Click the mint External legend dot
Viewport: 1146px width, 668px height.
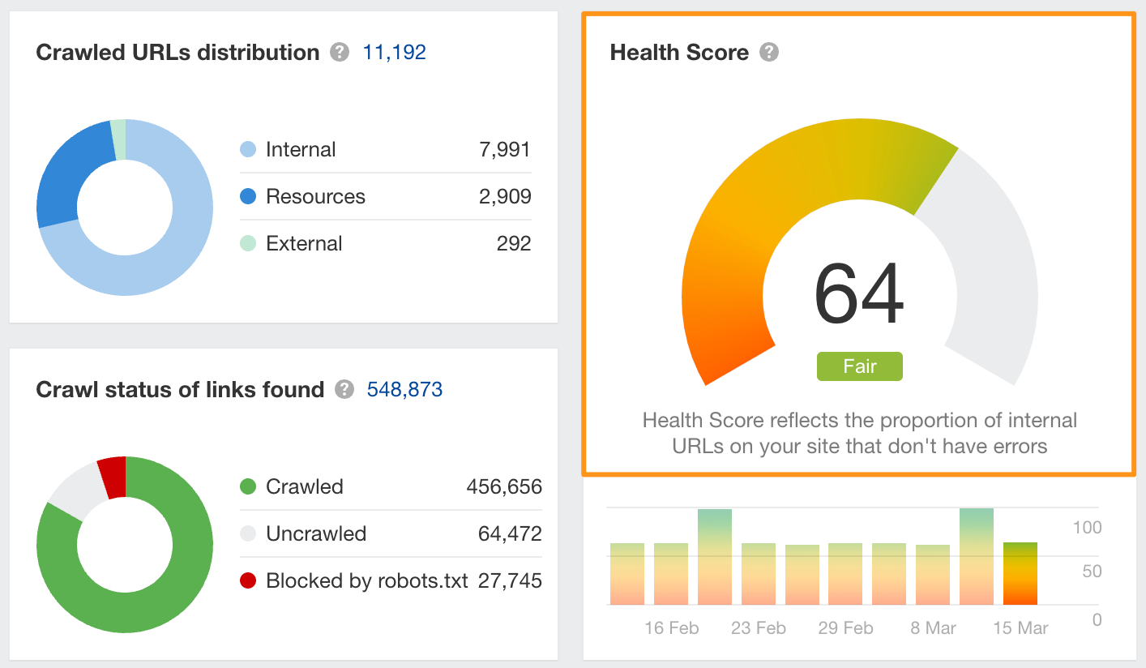click(x=248, y=244)
